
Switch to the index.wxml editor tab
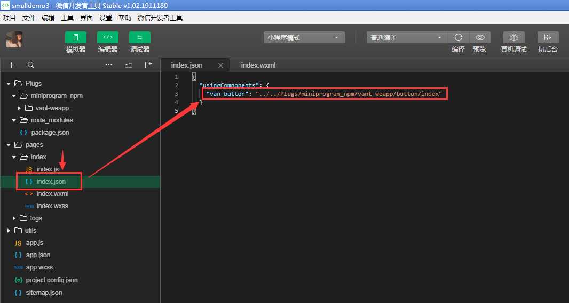pyautogui.click(x=258, y=65)
